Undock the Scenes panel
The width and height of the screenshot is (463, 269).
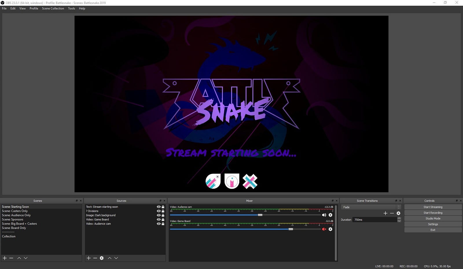(x=77, y=201)
